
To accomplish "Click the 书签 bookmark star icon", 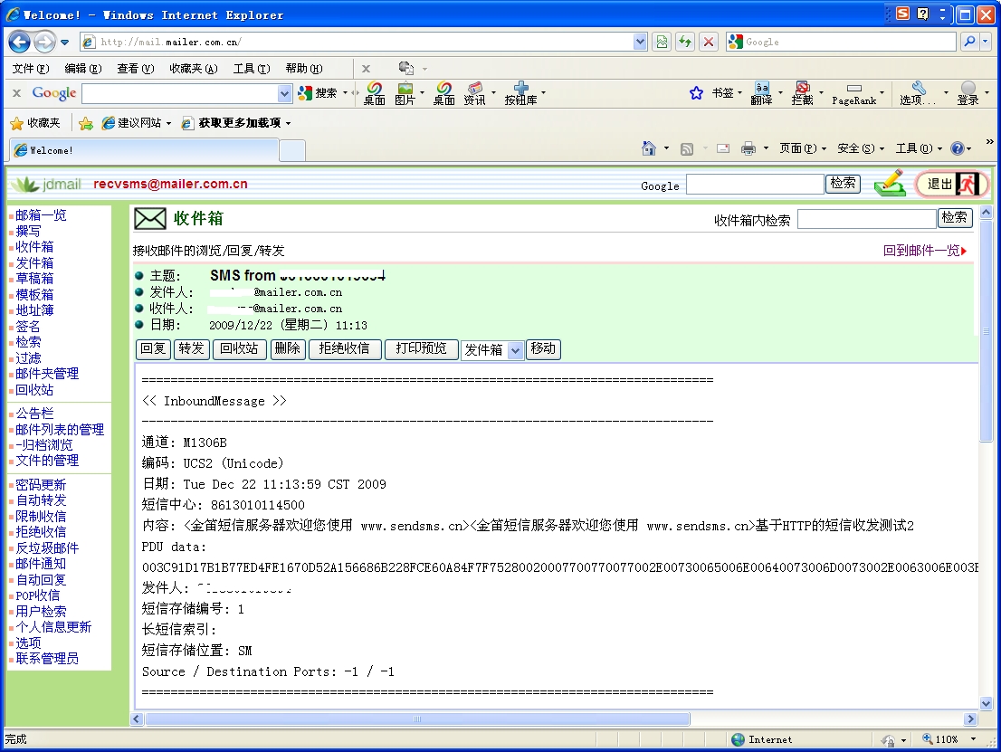I will (696, 93).
